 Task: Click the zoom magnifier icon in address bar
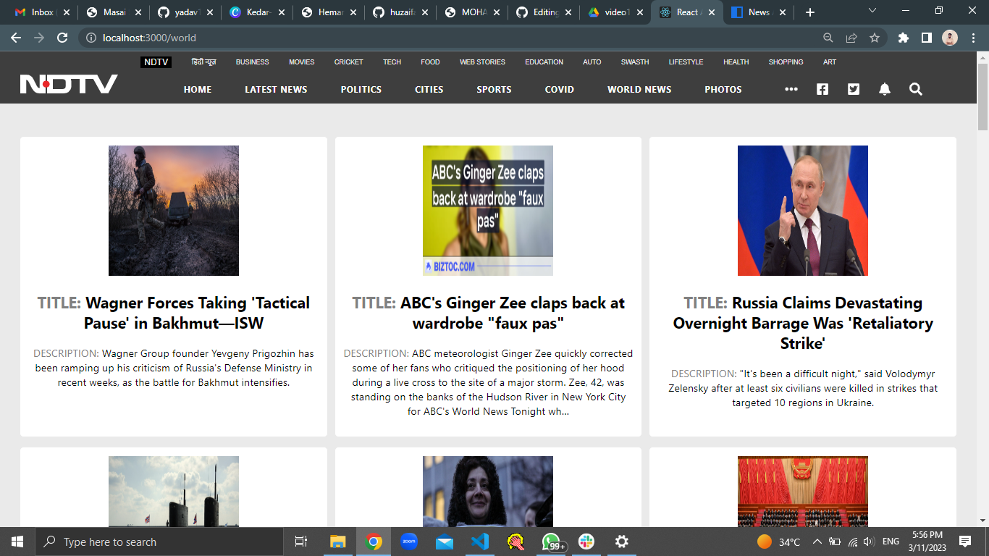828,38
